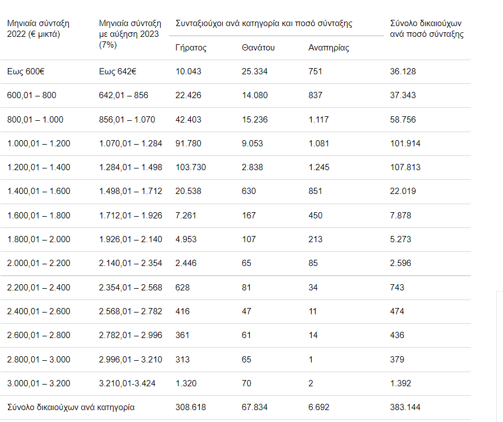Image resolution: width=503 pixels, height=422 pixels.
Task: Click the old-age total 308.618
Action: coord(191,407)
